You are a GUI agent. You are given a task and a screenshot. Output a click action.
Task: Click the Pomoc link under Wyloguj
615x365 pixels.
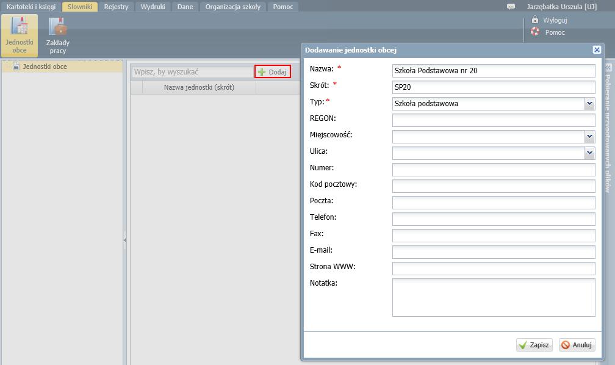[x=555, y=32]
